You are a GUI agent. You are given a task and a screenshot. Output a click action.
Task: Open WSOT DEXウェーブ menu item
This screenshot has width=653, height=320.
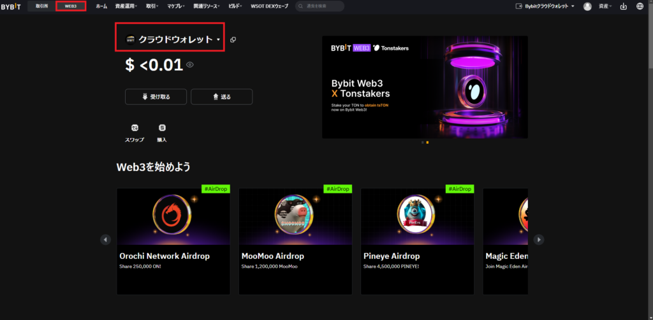click(x=270, y=6)
